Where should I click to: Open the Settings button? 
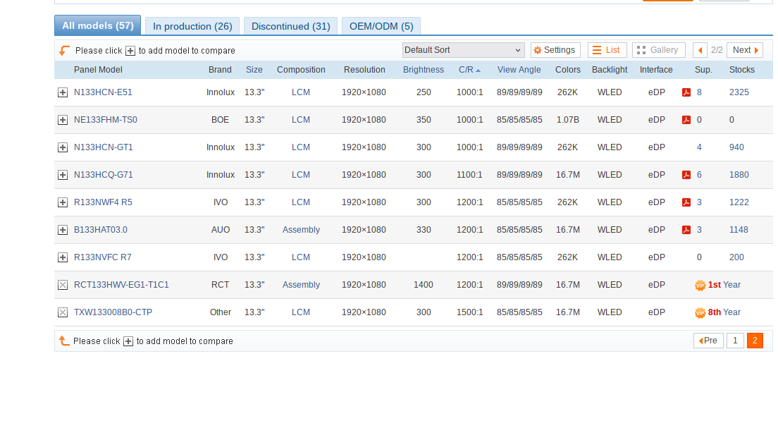[555, 50]
